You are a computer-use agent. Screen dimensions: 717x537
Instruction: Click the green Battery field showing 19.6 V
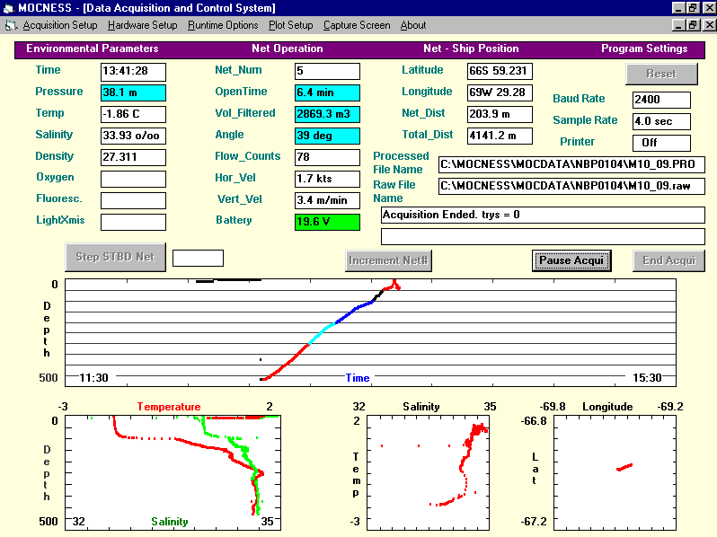click(x=327, y=222)
